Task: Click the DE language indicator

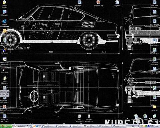Action: [x=133, y=126]
